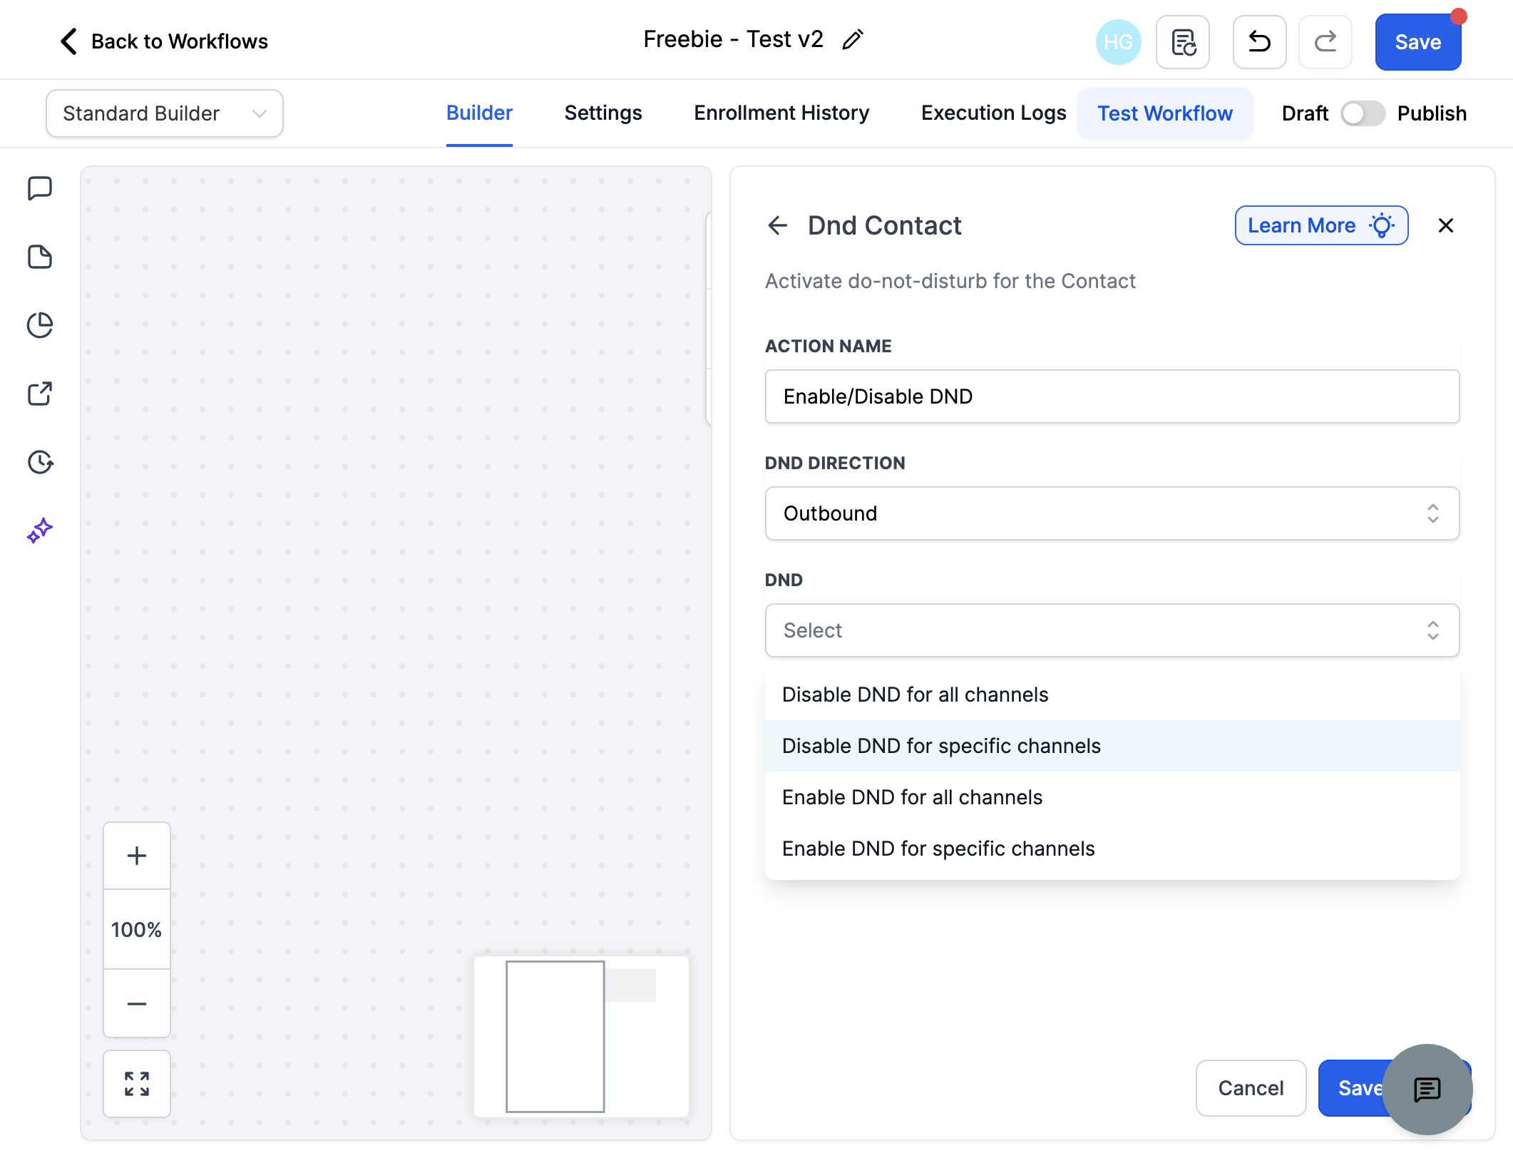Fit canvas to screen
The image size is (1513, 1158).
137,1084
